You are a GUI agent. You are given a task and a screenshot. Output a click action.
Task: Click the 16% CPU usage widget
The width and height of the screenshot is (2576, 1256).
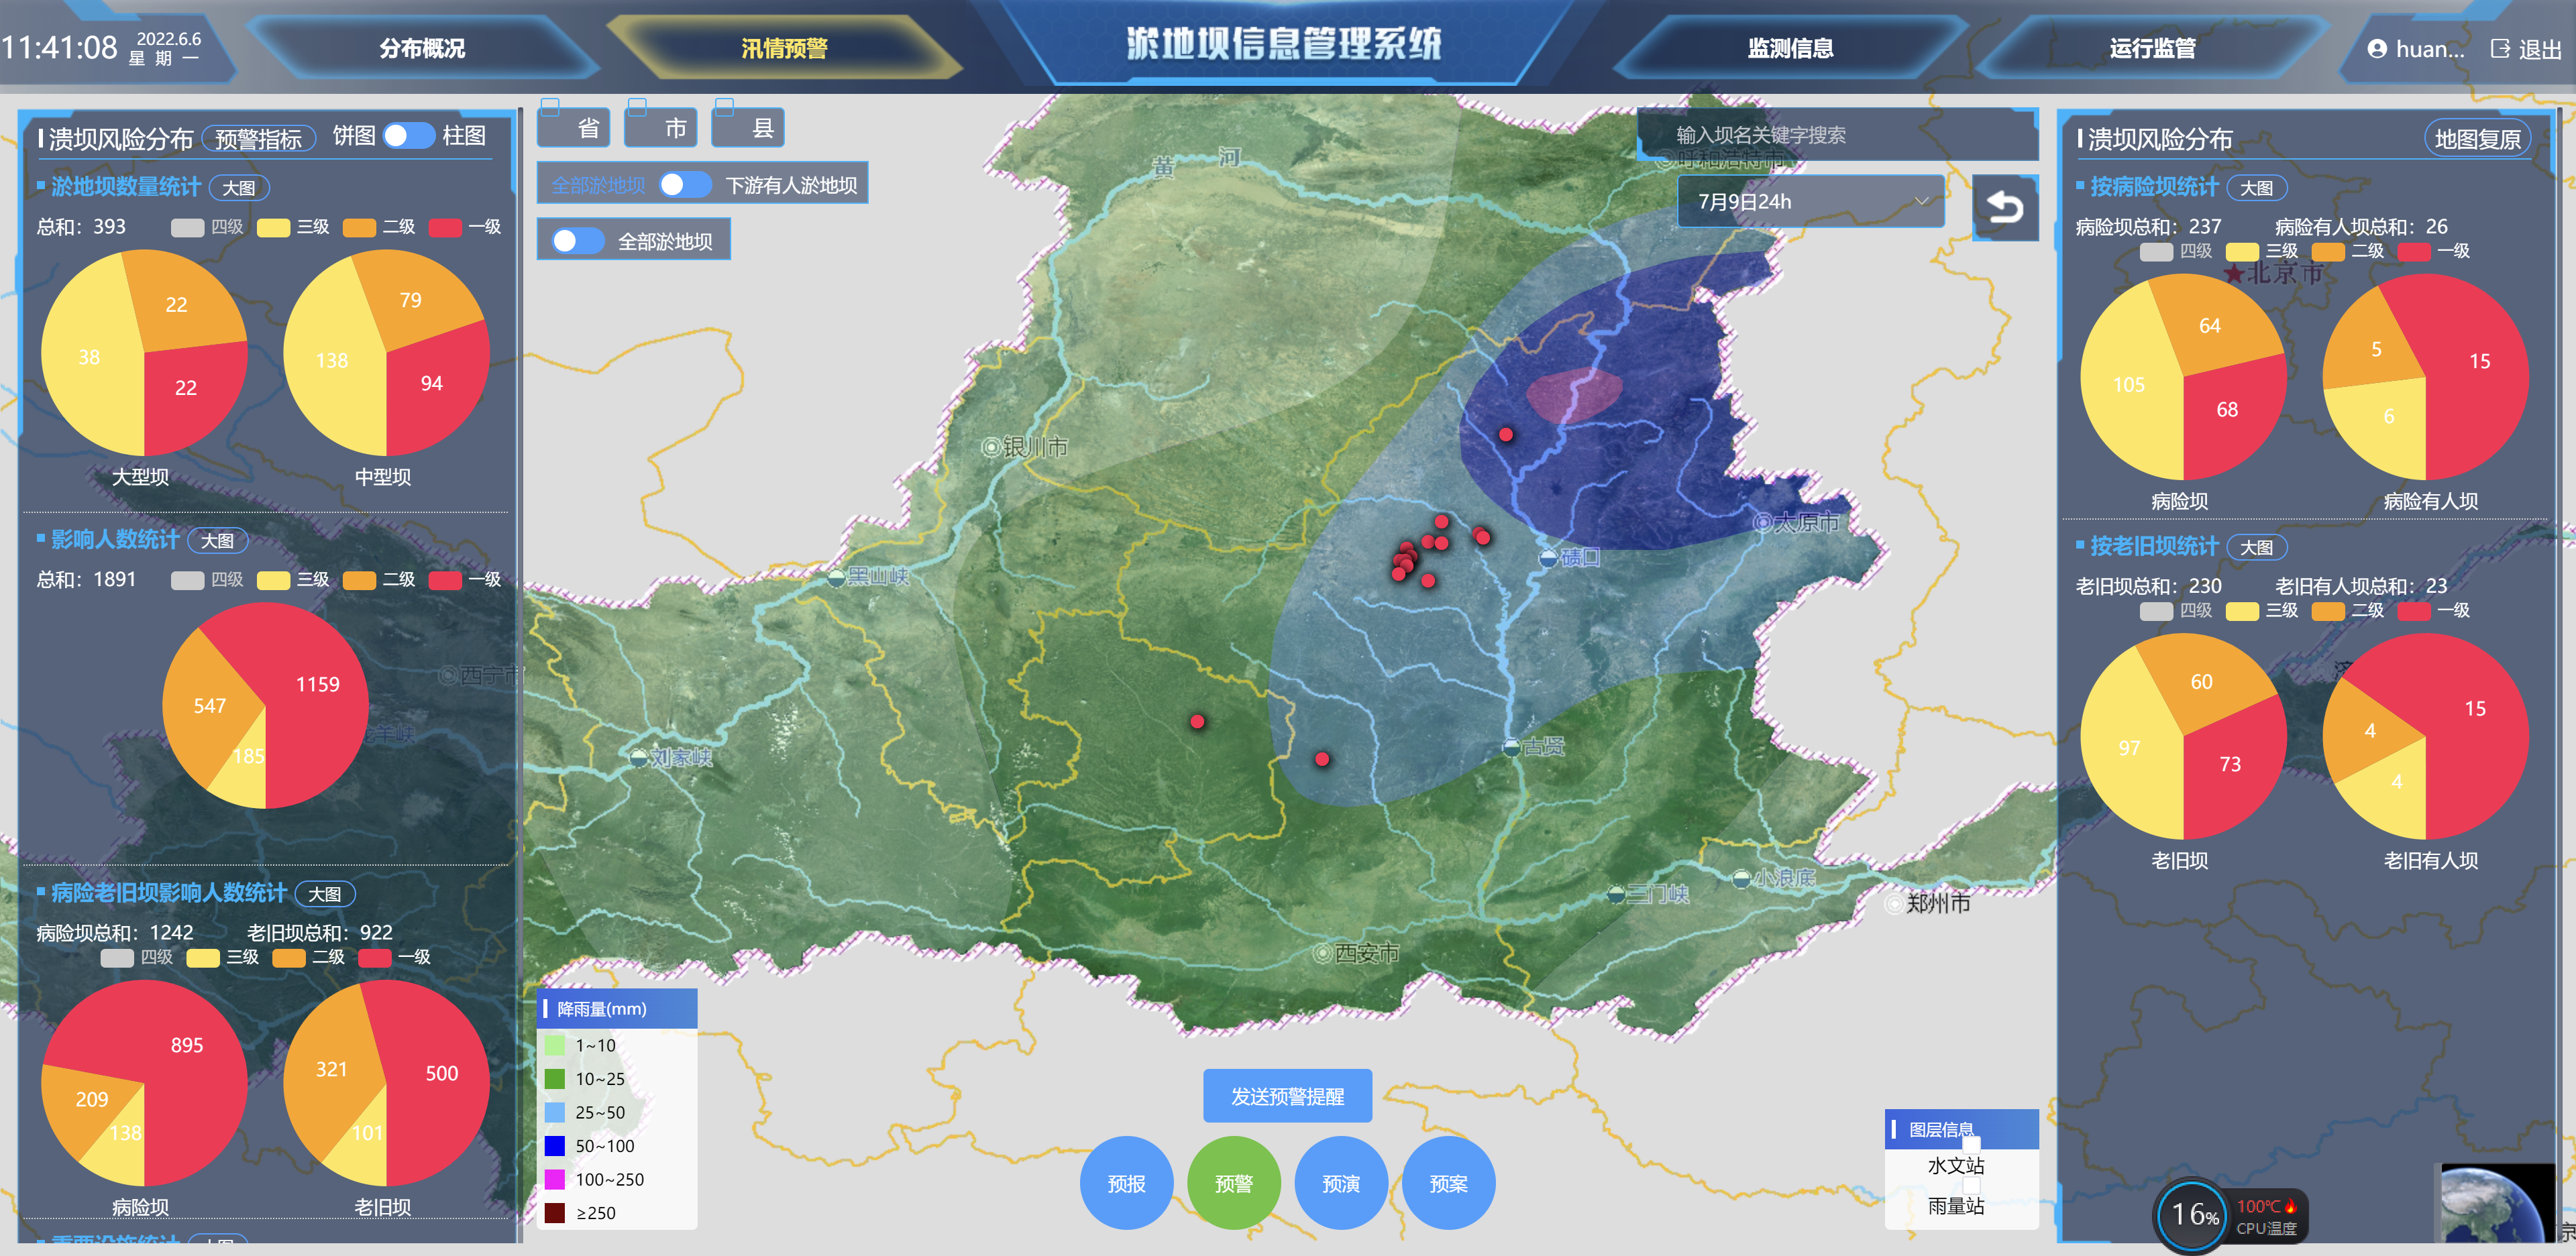(x=2192, y=1215)
